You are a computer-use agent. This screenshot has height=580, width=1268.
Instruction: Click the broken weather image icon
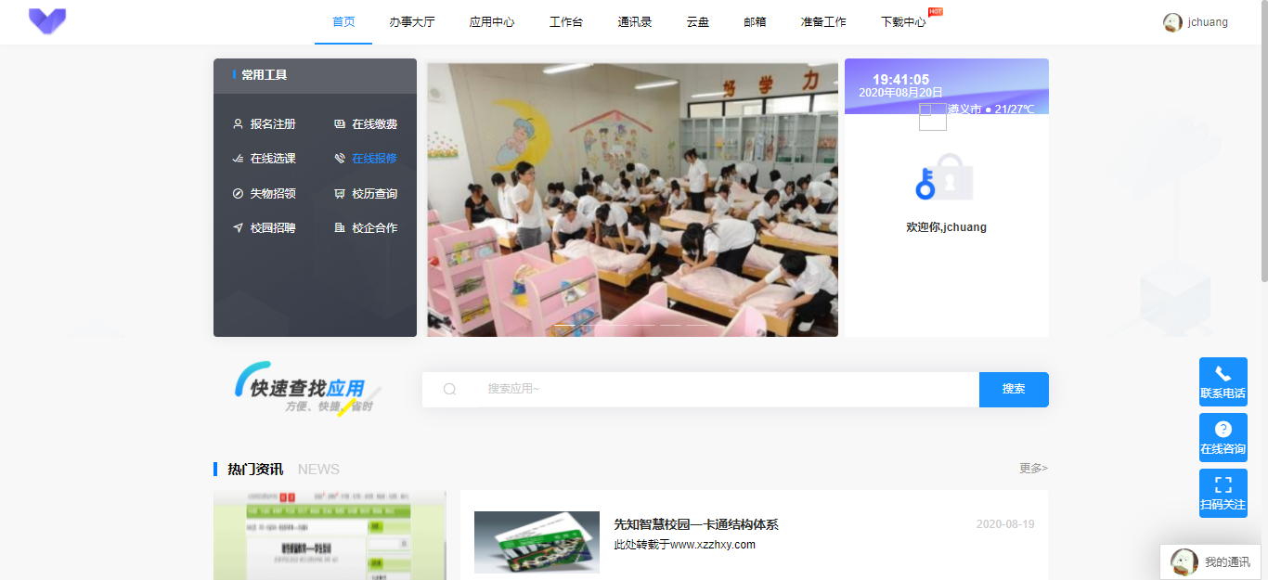(932, 117)
